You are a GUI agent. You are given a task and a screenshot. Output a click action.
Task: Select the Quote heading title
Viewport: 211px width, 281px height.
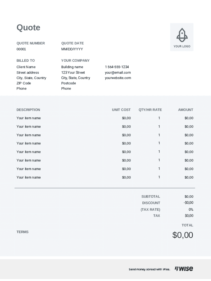click(28, 27)
